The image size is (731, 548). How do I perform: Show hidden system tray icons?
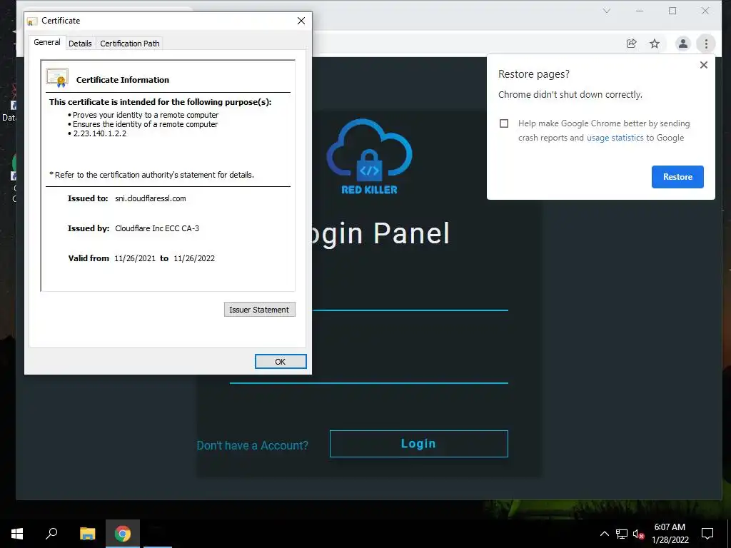604,534
